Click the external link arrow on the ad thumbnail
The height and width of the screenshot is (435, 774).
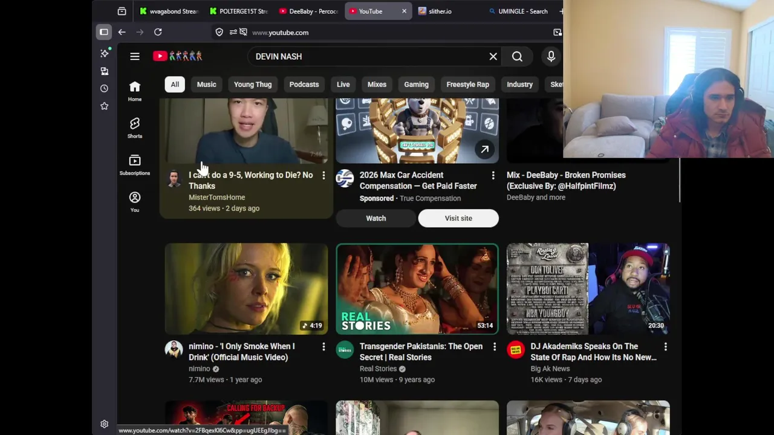pos(484,149)
